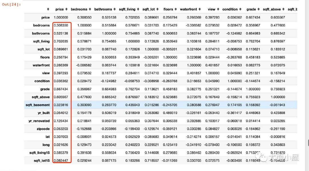
Task: Sort table by price column arrows
Action: tap(66, 9)
